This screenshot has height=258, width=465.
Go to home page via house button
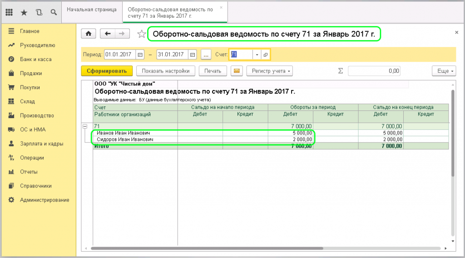pos(88,34)
